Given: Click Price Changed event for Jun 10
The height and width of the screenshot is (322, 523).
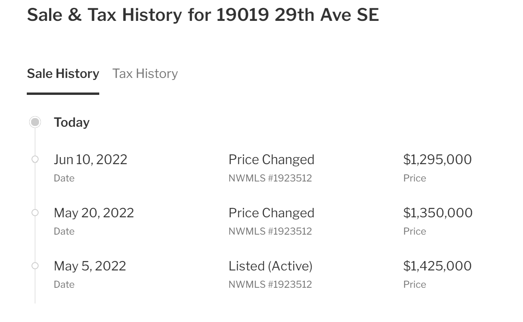Looking at the screenshot, I should tap(271, 159).
